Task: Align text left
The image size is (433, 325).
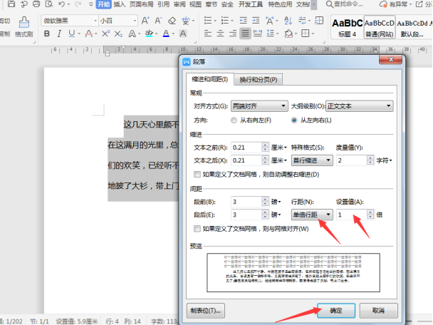Action: (208, 33)
